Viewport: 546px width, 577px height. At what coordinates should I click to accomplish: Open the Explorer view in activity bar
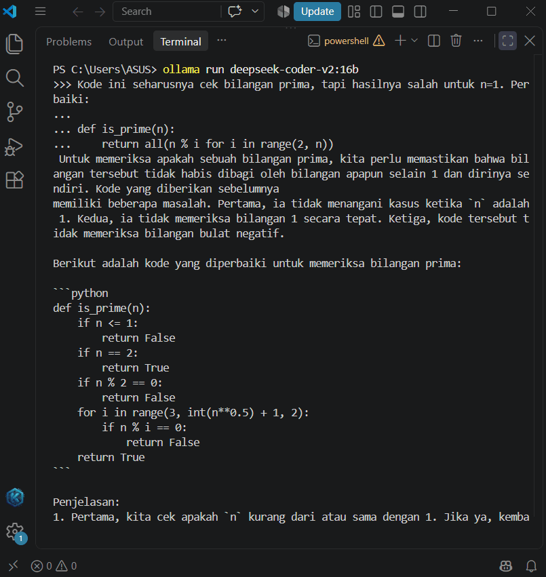click(x=15, y=44)
